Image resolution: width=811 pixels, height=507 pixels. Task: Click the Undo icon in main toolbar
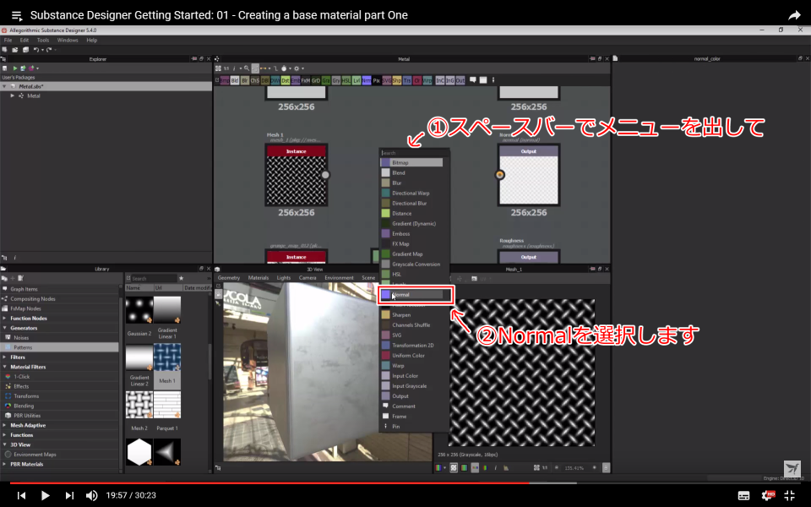tap(36, 50)
